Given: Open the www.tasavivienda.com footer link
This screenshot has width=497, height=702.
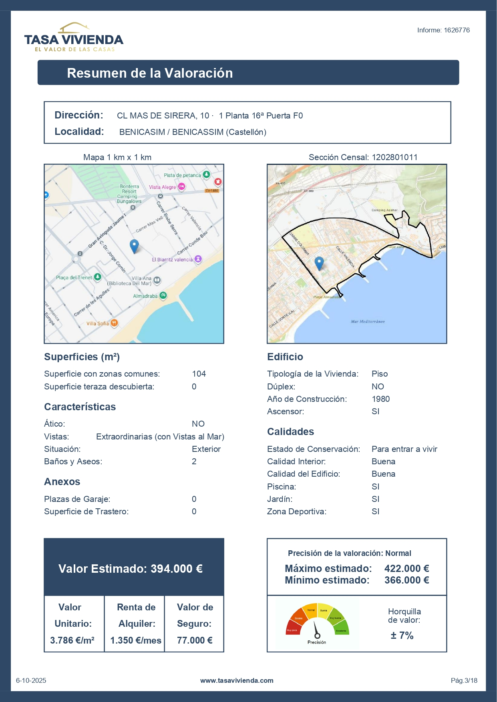Looking at the screenshot, I should [x=237, y=680].
